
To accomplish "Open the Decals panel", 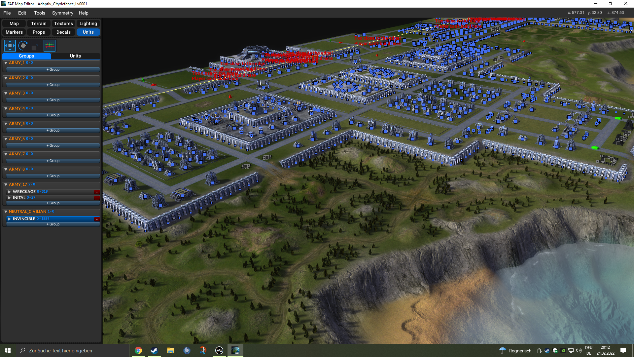I will (x=63, y=32).
